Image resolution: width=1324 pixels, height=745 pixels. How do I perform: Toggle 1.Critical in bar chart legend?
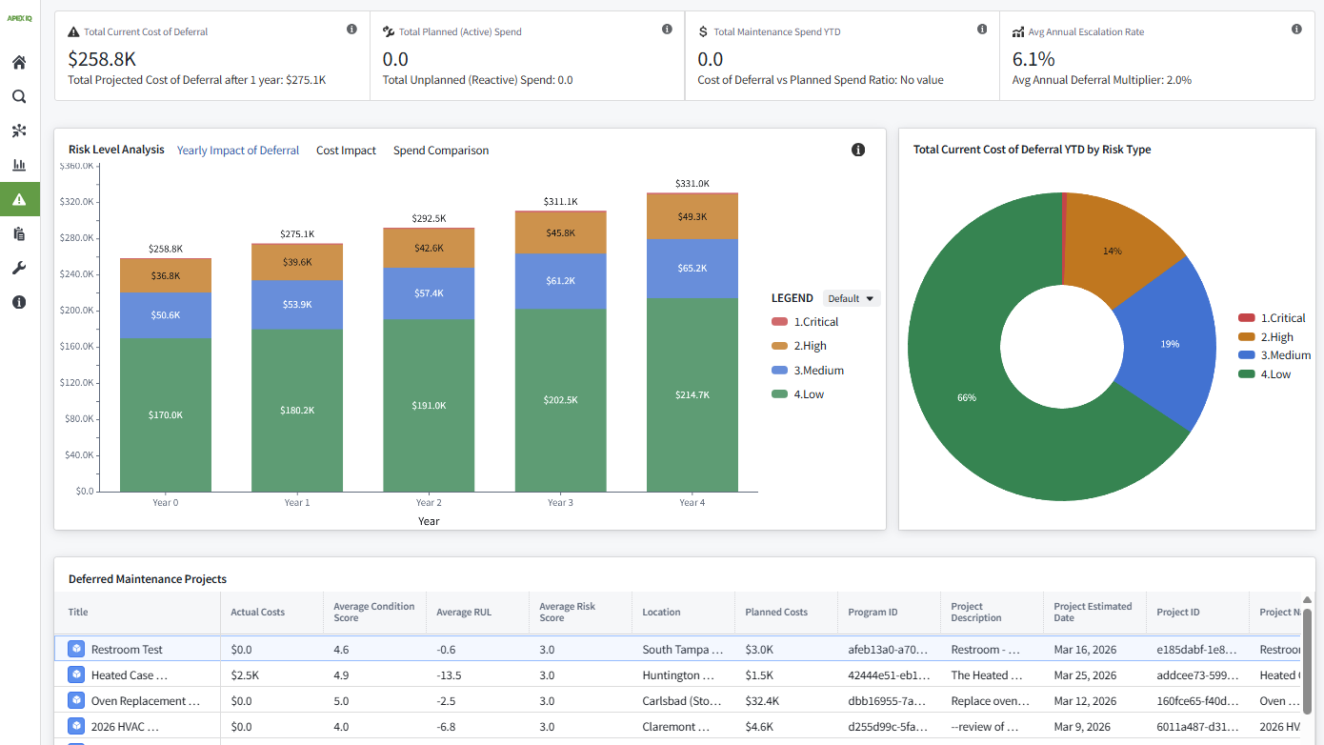tap(805, 322)
